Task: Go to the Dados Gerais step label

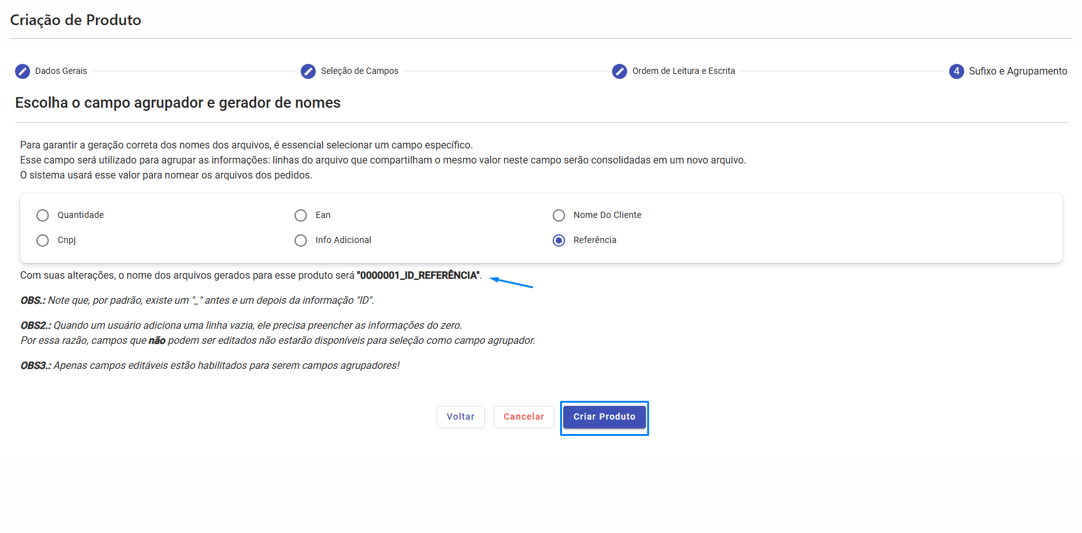Action: [61, 71]
